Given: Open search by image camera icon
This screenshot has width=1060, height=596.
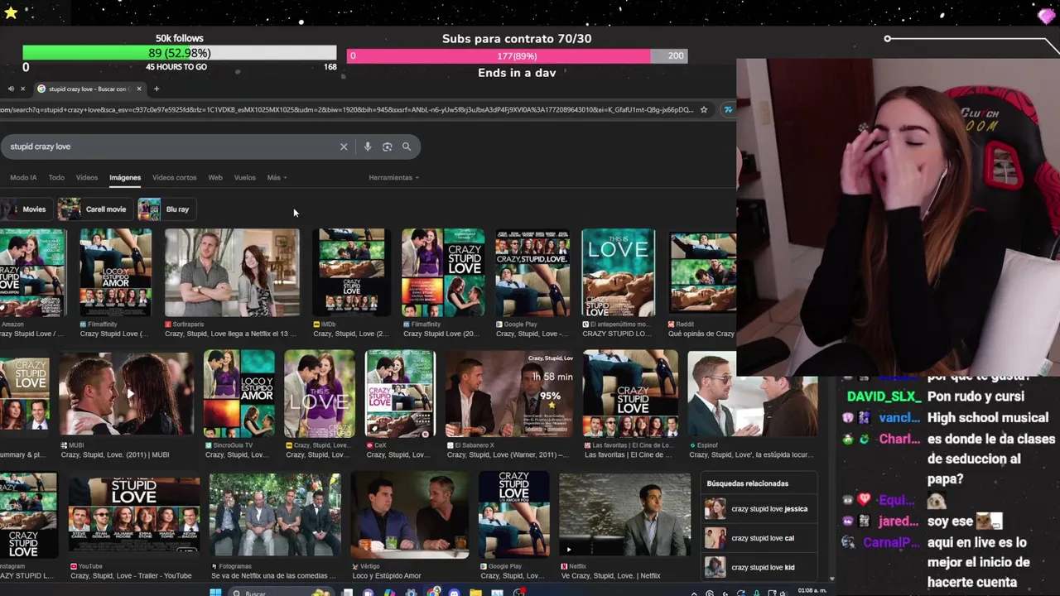Looking at the screenshot, I should [387, 147].
